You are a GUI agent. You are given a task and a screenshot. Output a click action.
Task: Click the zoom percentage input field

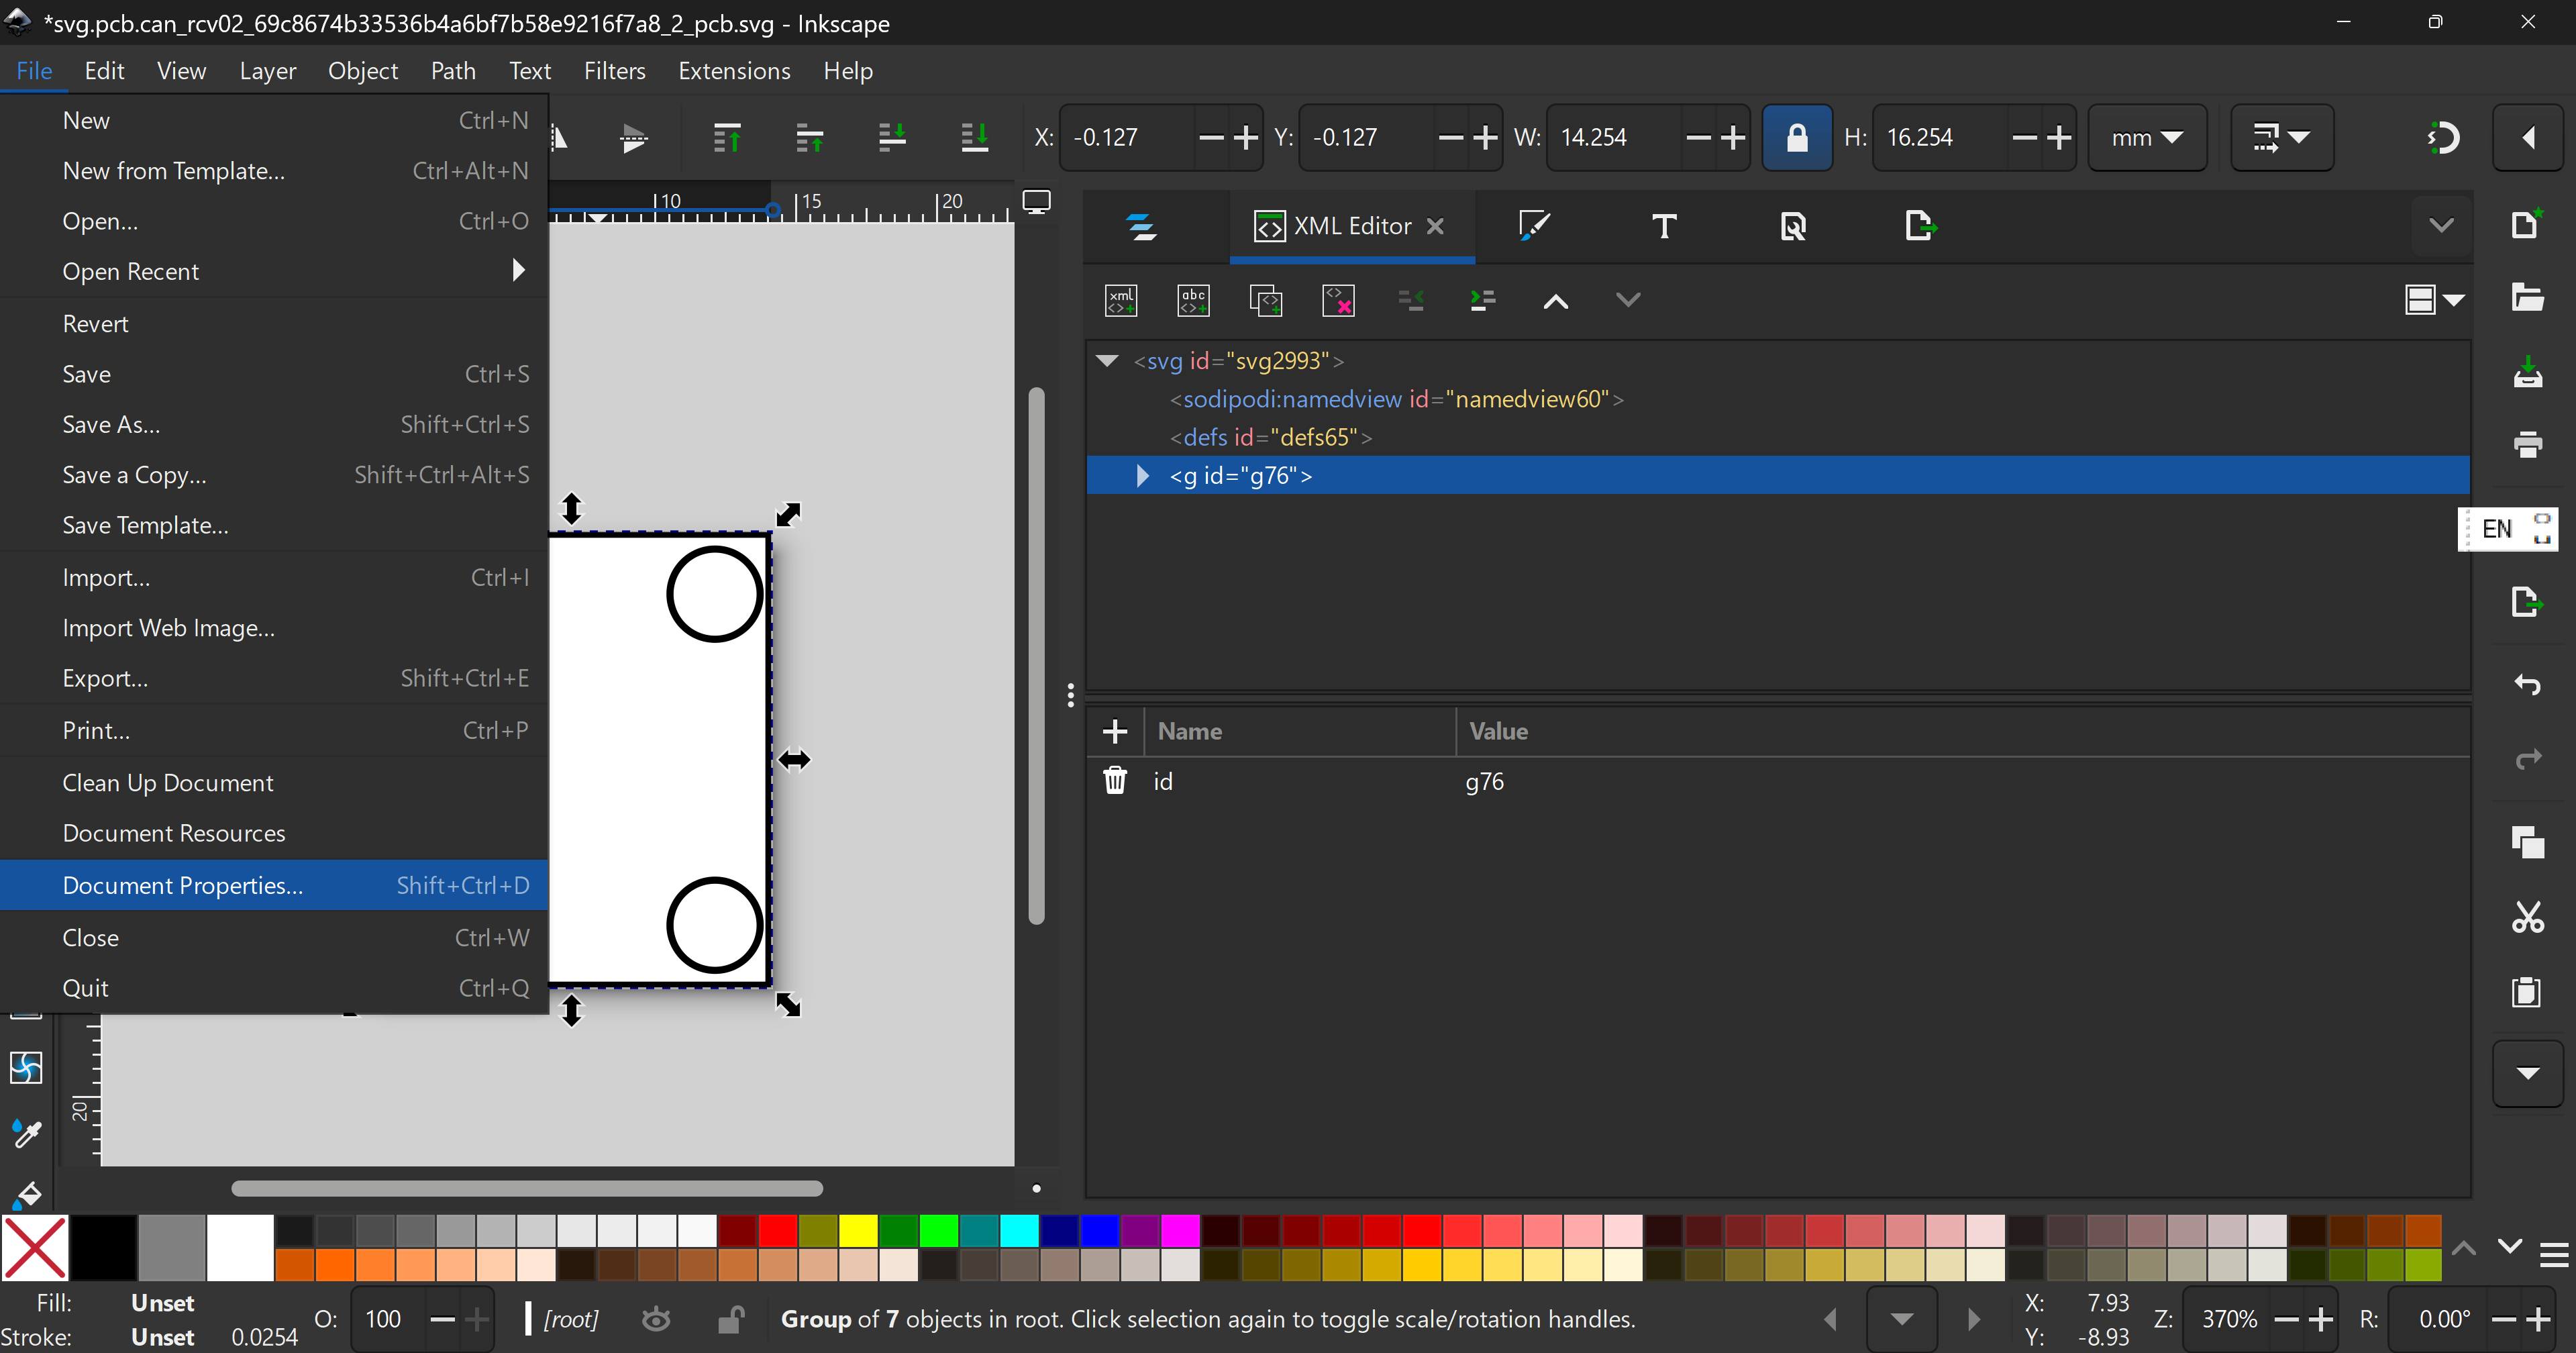[2228, 1319]
